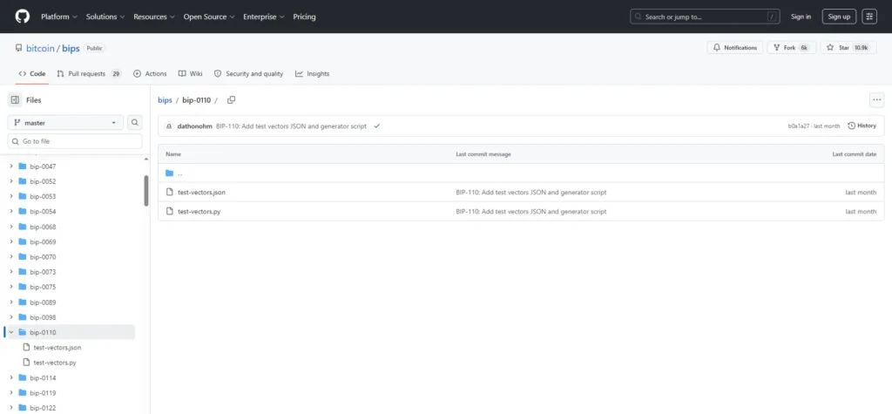Click the Pricing link

point(304,17)
